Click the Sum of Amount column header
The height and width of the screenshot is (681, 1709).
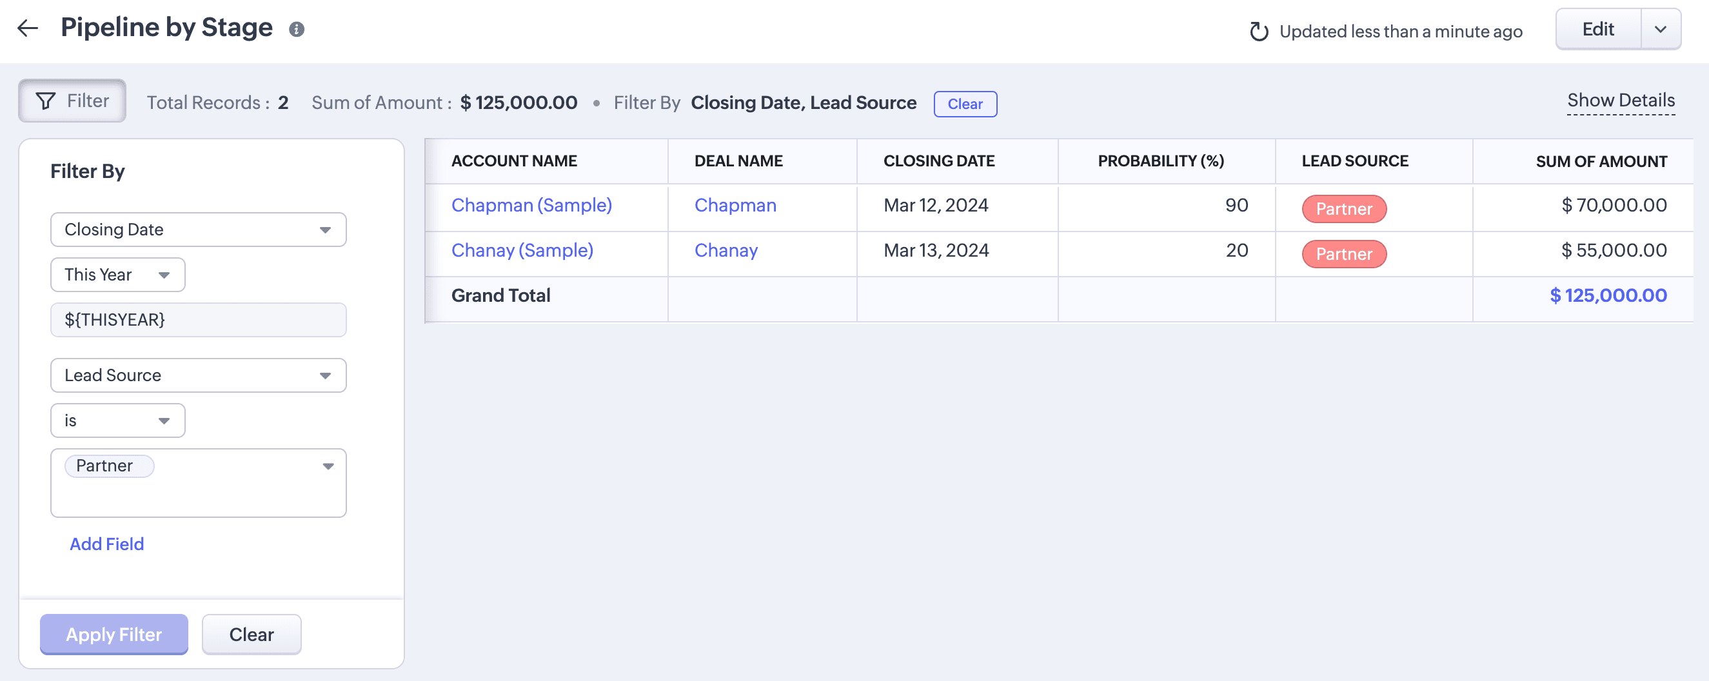coord(1601,161)
